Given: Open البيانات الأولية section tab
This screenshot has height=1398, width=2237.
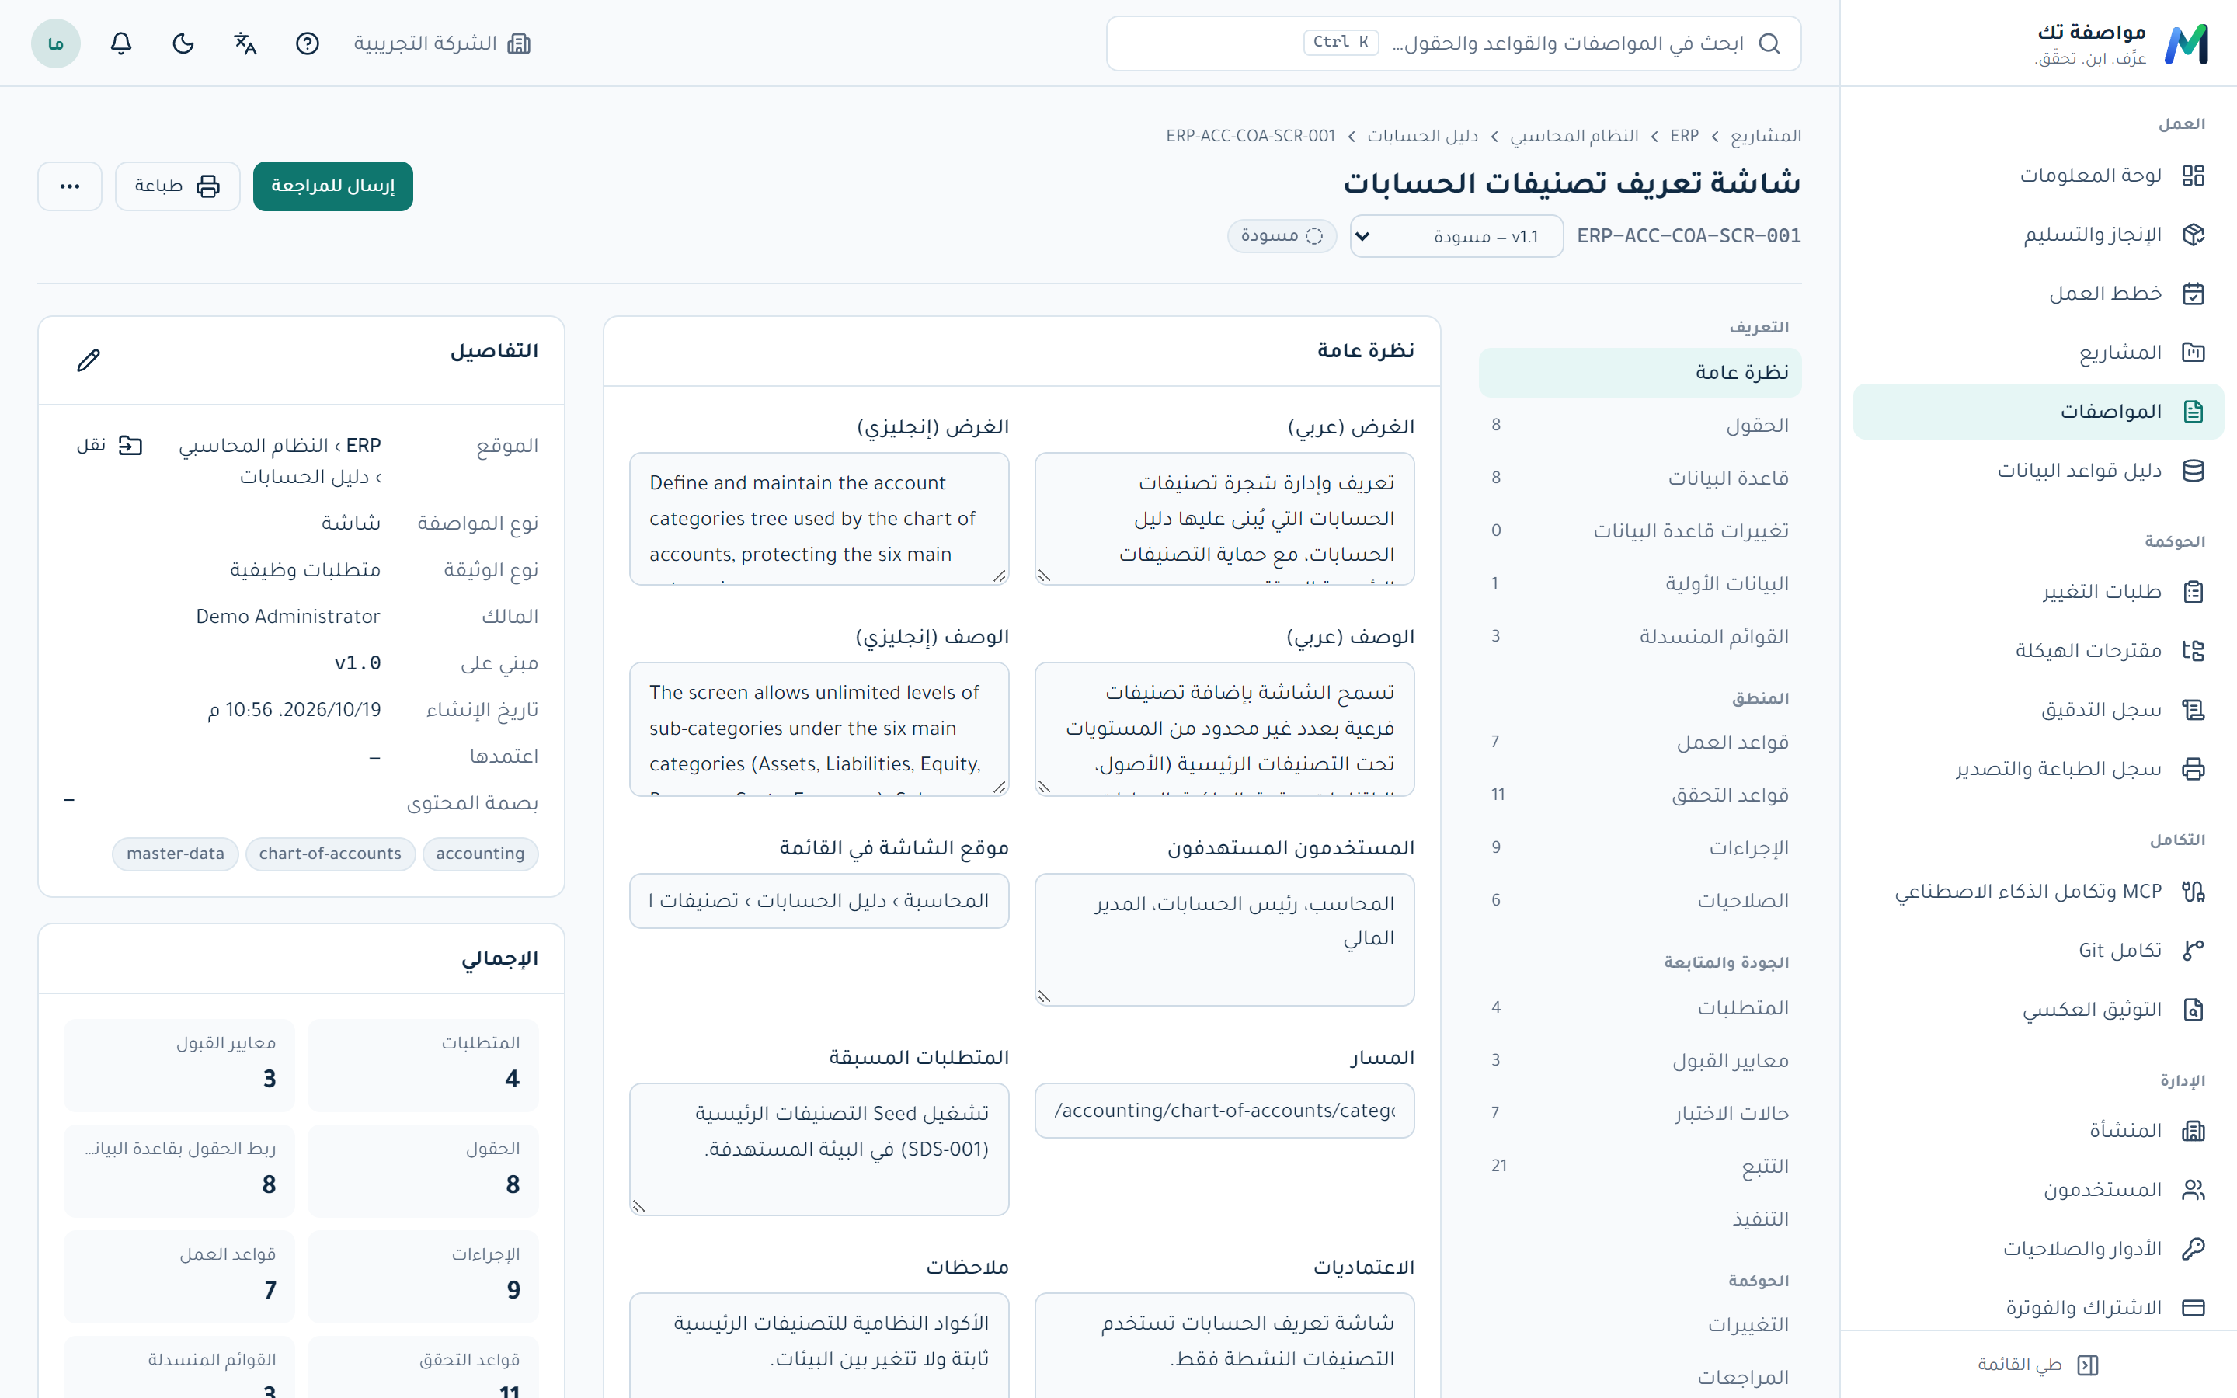Looking at the screenshot, I should [x=1640, y=583].
